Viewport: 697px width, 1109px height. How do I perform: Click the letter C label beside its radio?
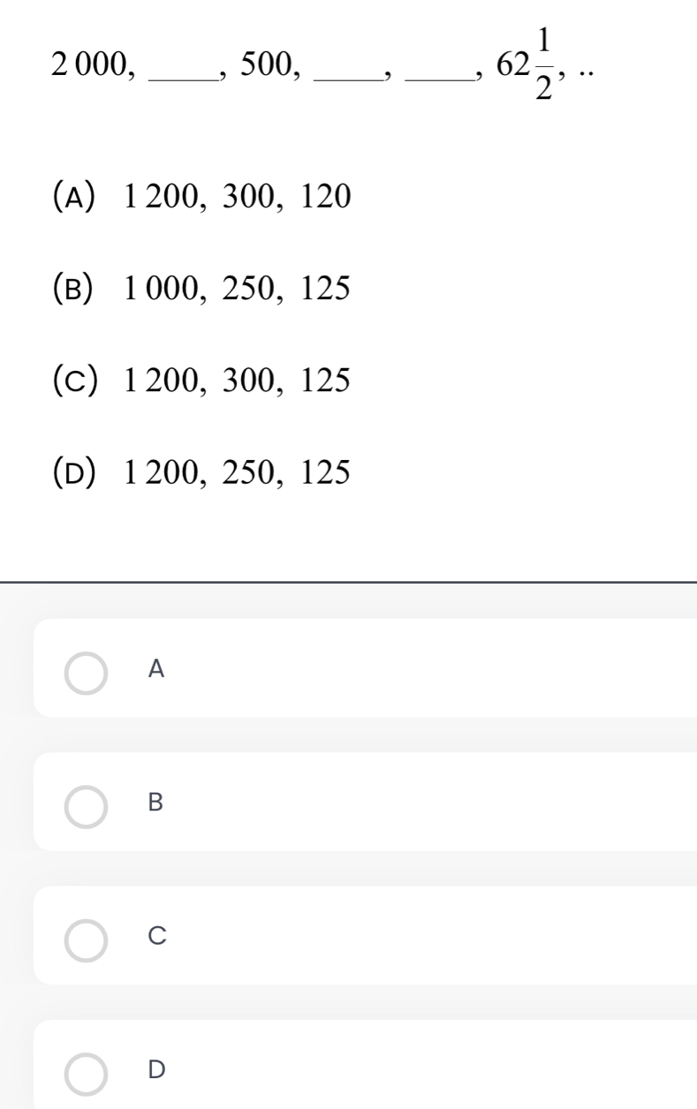156,936
